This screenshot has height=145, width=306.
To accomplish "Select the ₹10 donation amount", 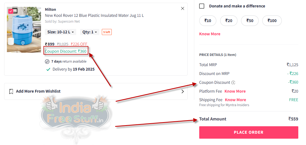I will [208, 21].
